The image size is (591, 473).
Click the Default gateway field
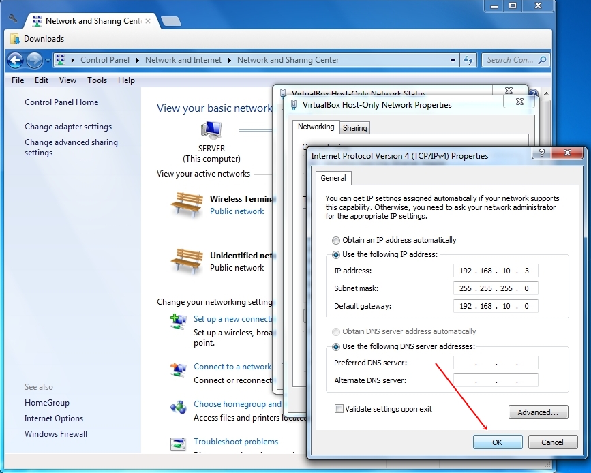496,306
